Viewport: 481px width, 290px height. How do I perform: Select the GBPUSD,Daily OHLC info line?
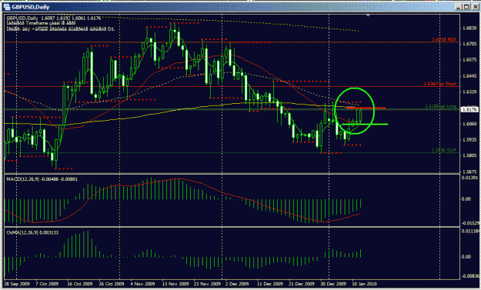pyautogui.click(x=54, y=18)
